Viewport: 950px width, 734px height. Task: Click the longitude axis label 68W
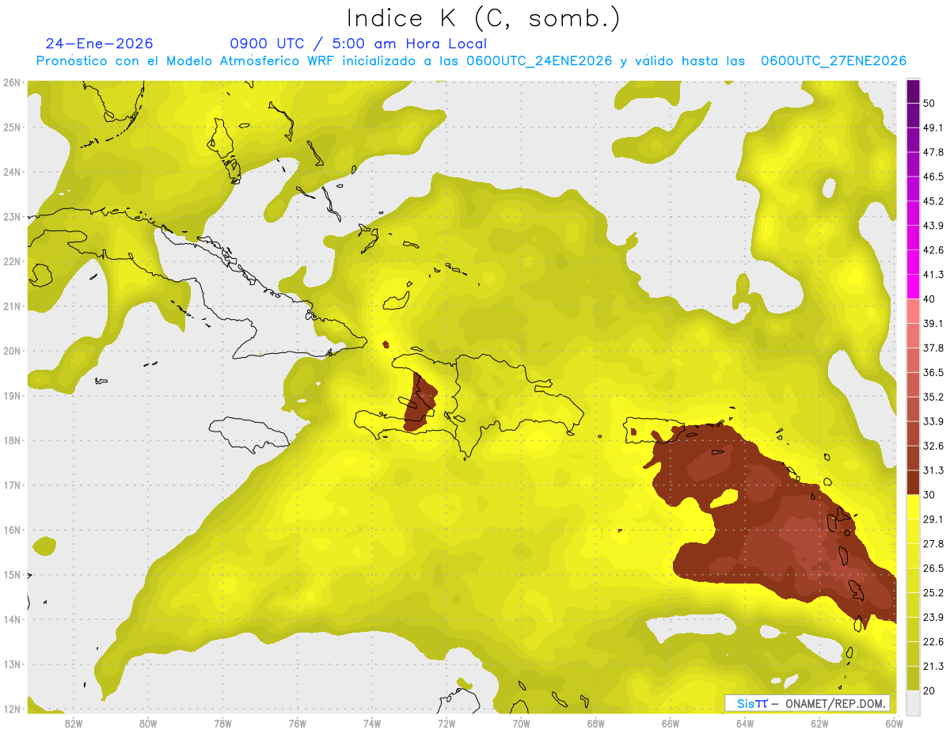point(595,723)
